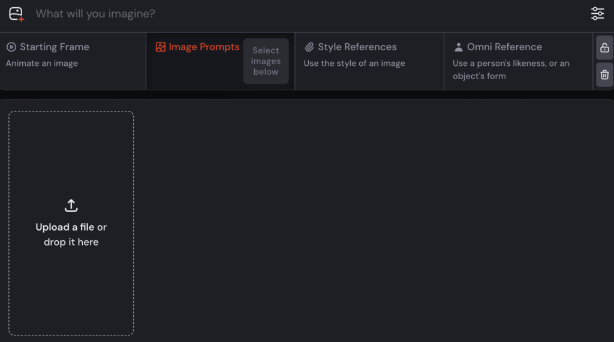This screenshot has width=614, height=342.
Task: Click the "Upload a file or drop it here" text
Action: click(x=71, y=235)
